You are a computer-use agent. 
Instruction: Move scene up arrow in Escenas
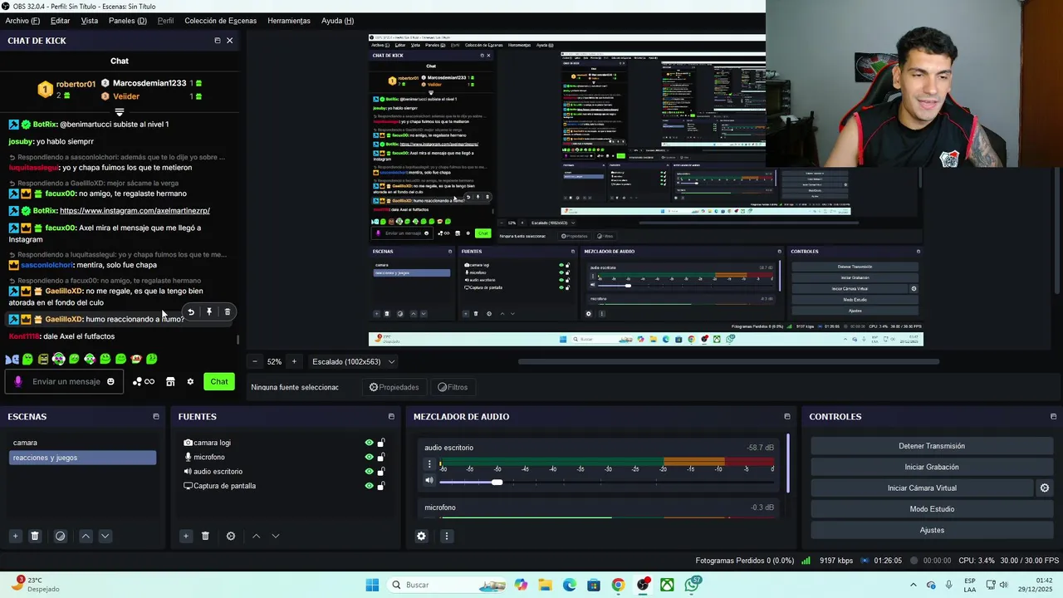(x=86, y=537)
